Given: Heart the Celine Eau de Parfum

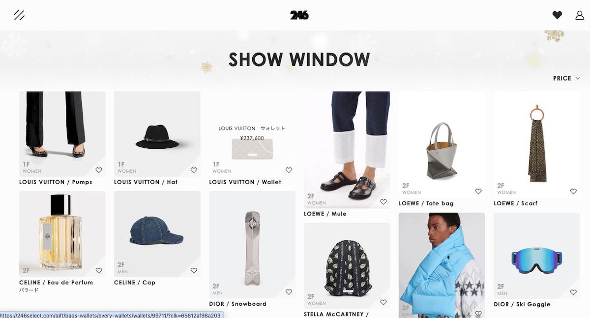Looking at the screenshot, I should click(x=99, y=270).
